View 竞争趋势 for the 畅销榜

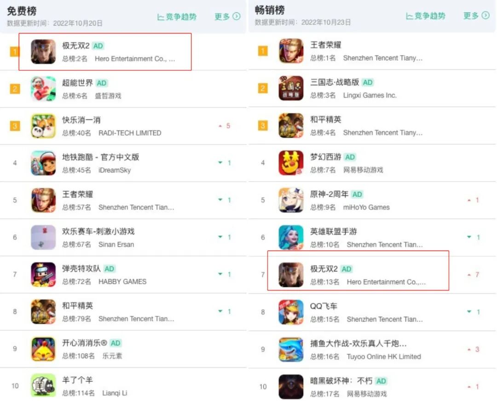pyautogui.click(x=425, y=16)
